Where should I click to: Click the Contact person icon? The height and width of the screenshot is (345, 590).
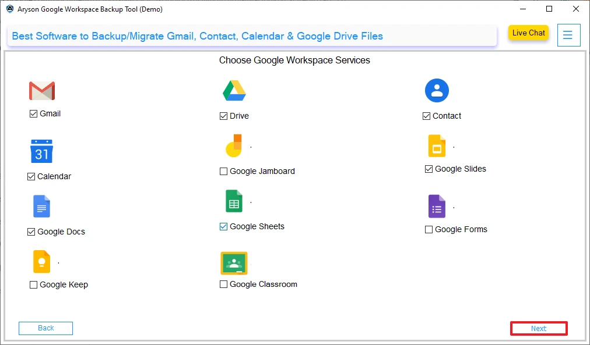[x=437, y=91]
